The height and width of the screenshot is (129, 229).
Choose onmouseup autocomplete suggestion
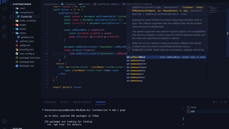click(166, 81)
